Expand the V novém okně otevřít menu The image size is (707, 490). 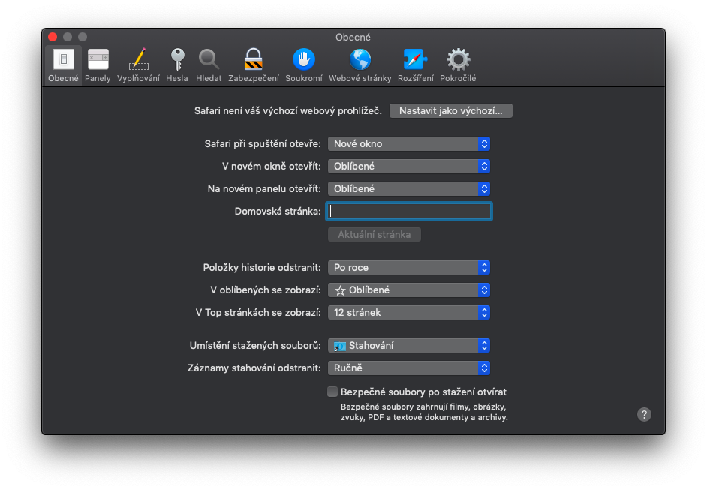click(409, 166)
